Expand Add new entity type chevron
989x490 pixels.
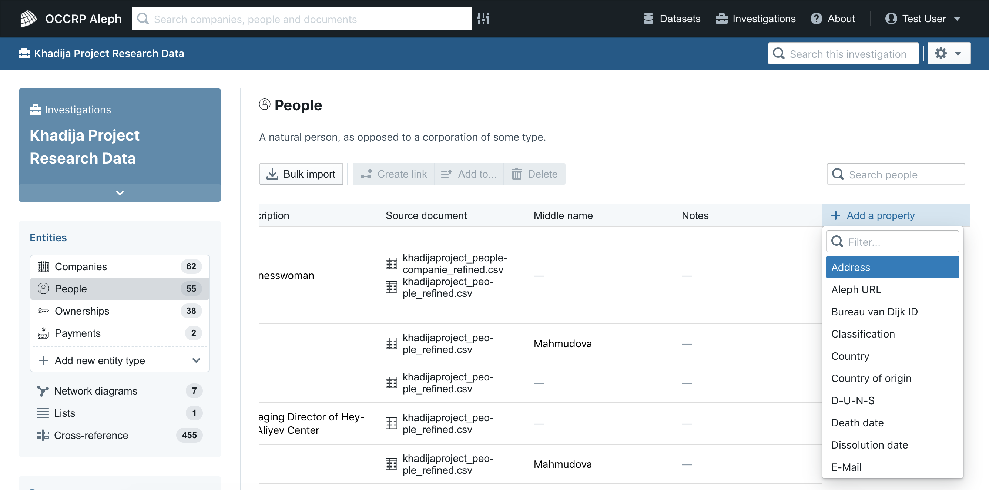click(x=196, y=360)
